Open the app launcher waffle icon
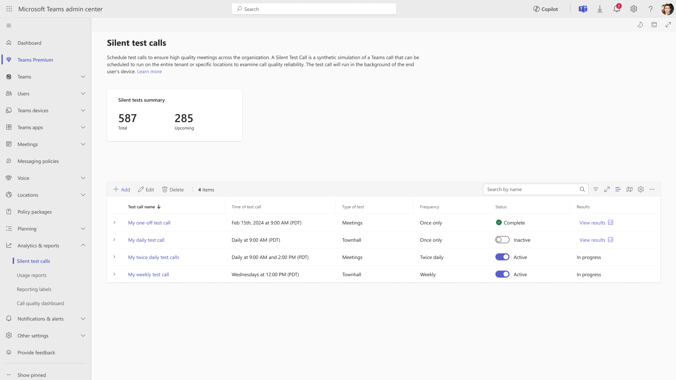The image size is (676, 380). point(9,9)
